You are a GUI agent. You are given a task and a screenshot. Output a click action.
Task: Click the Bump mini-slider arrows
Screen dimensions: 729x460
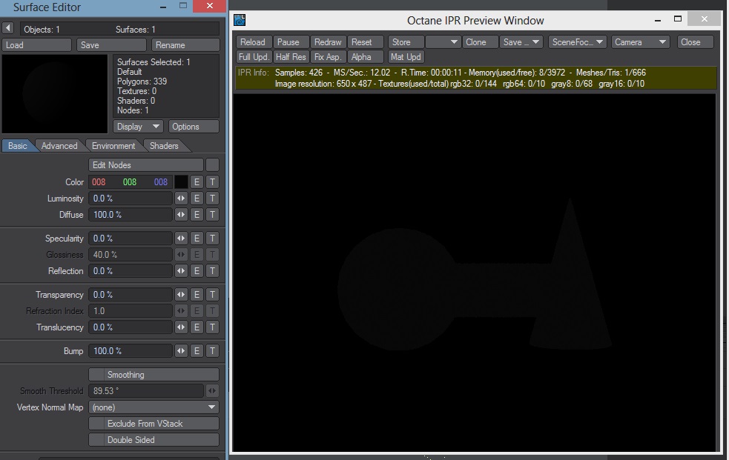coord(181,351)
